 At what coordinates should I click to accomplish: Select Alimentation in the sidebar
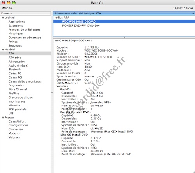pos(17,61)
